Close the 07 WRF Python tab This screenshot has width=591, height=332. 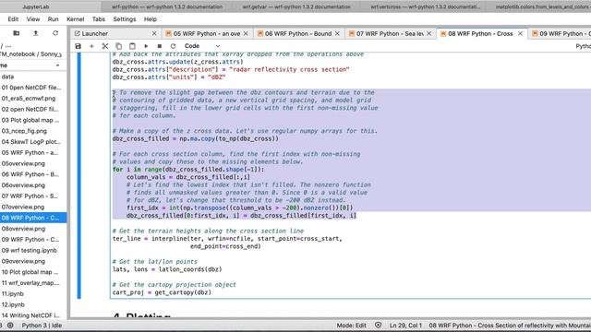(428, 33)
